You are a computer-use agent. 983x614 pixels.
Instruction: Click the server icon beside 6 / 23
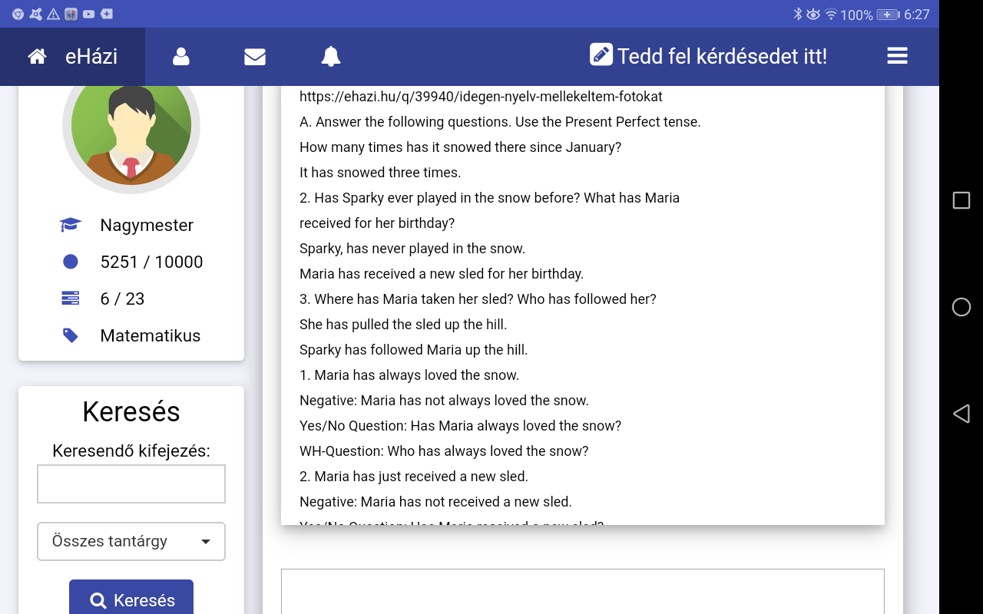point(71,299)
